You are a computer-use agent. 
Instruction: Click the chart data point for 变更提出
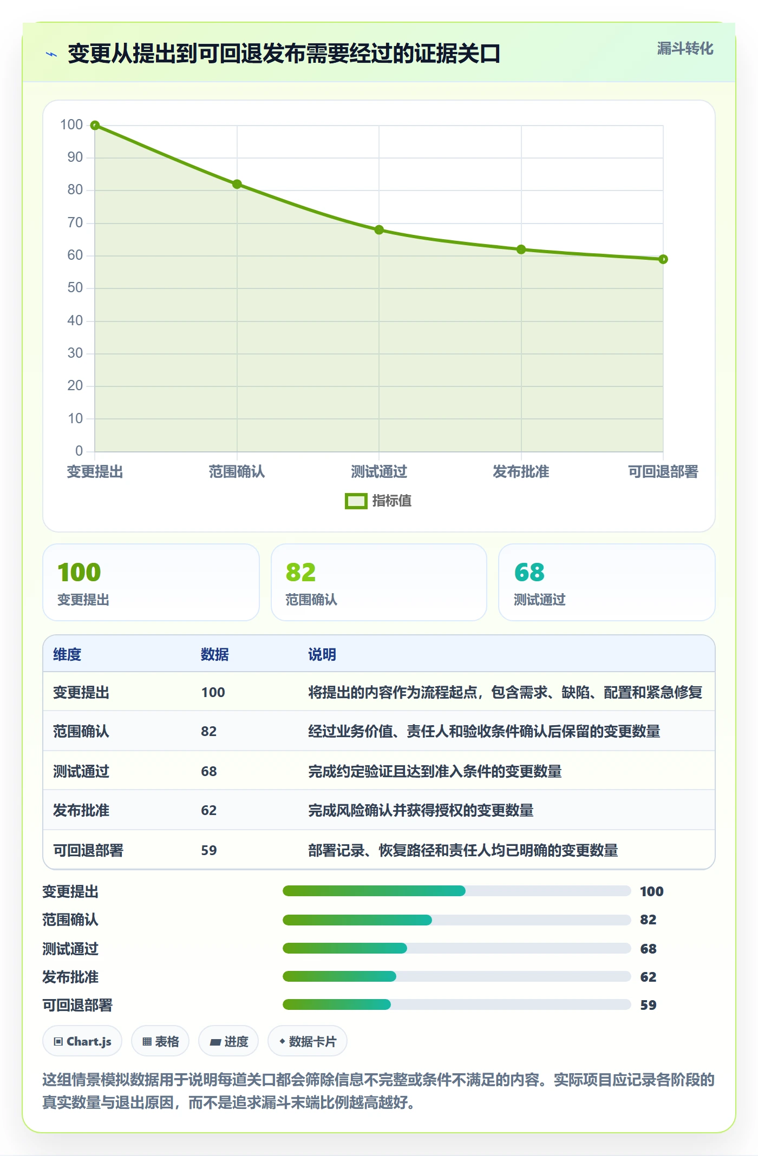[x=95, y=126]
